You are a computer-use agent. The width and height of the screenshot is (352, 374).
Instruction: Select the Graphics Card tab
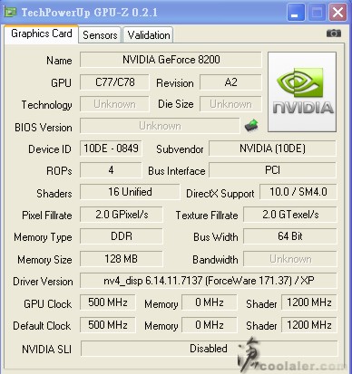point(42,34)
